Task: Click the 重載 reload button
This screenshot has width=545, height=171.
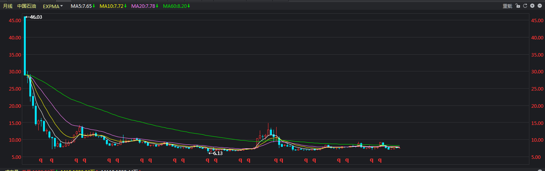Action: [x=507, y=6]
